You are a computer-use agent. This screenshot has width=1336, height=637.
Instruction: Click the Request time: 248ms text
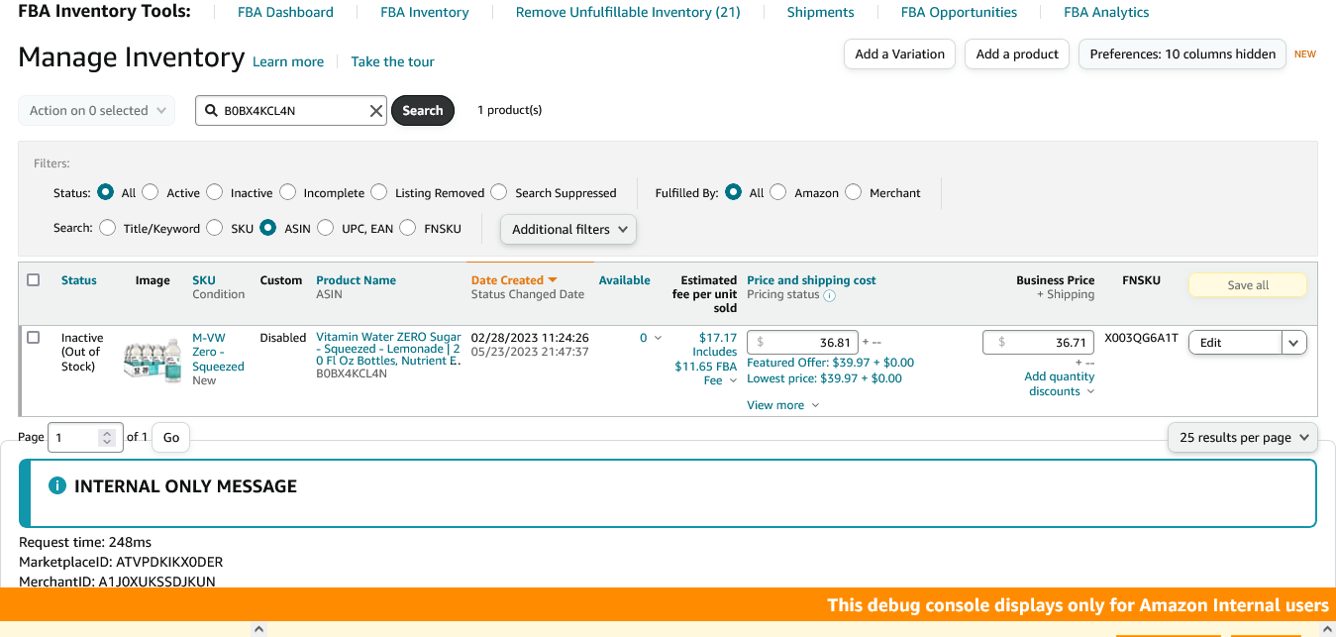pyautogui.click(x=85, y=542)
